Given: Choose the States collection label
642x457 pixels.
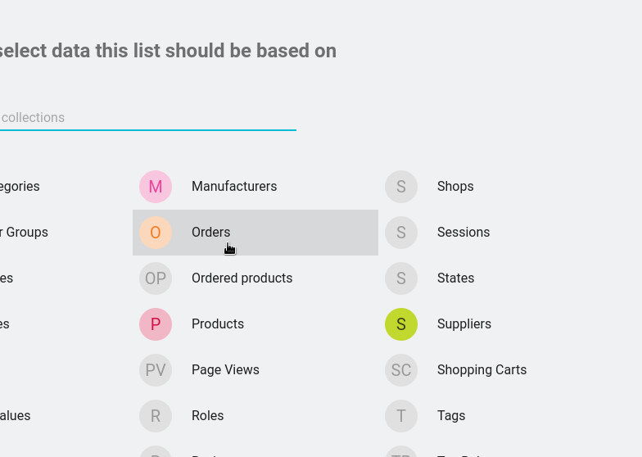Looking at the screenshot, I should pos(455,278).
